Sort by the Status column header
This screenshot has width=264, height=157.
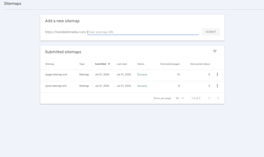click(x=141, y=64)
